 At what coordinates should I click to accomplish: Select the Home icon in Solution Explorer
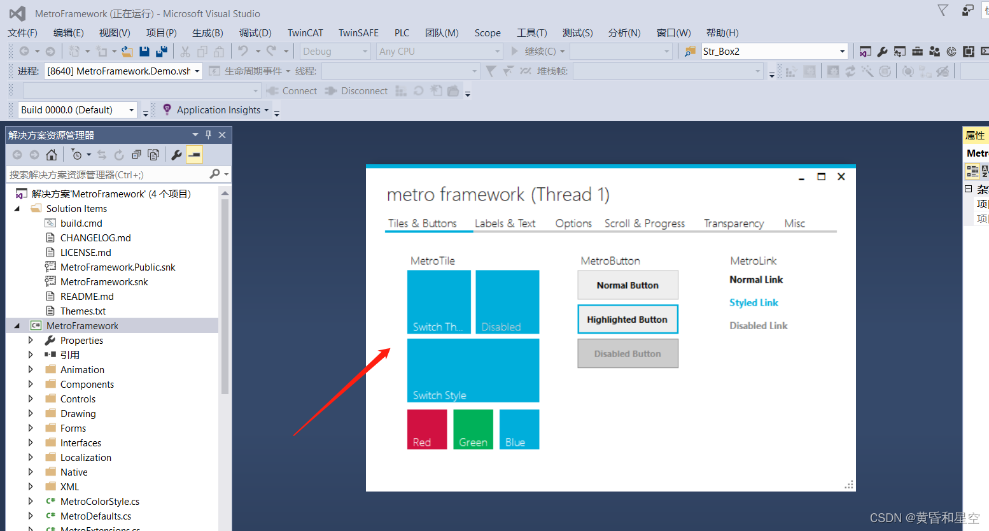[52, 154]
